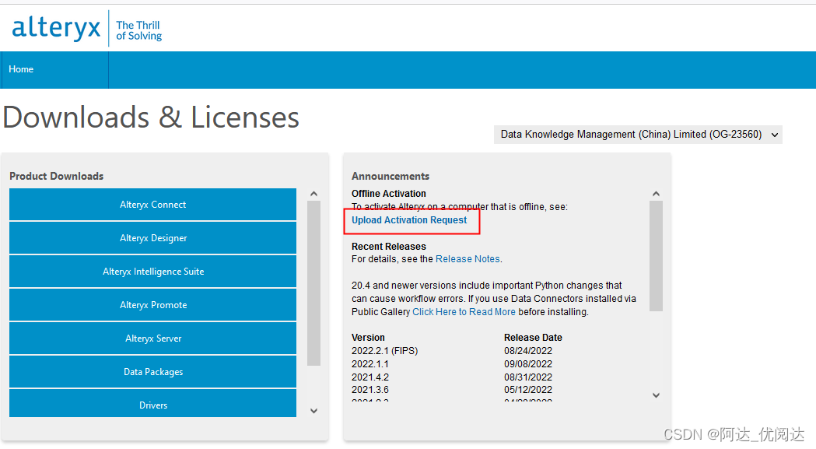Open the Drivers downloads button
The image size is (816, 449).
click(152, 404)
